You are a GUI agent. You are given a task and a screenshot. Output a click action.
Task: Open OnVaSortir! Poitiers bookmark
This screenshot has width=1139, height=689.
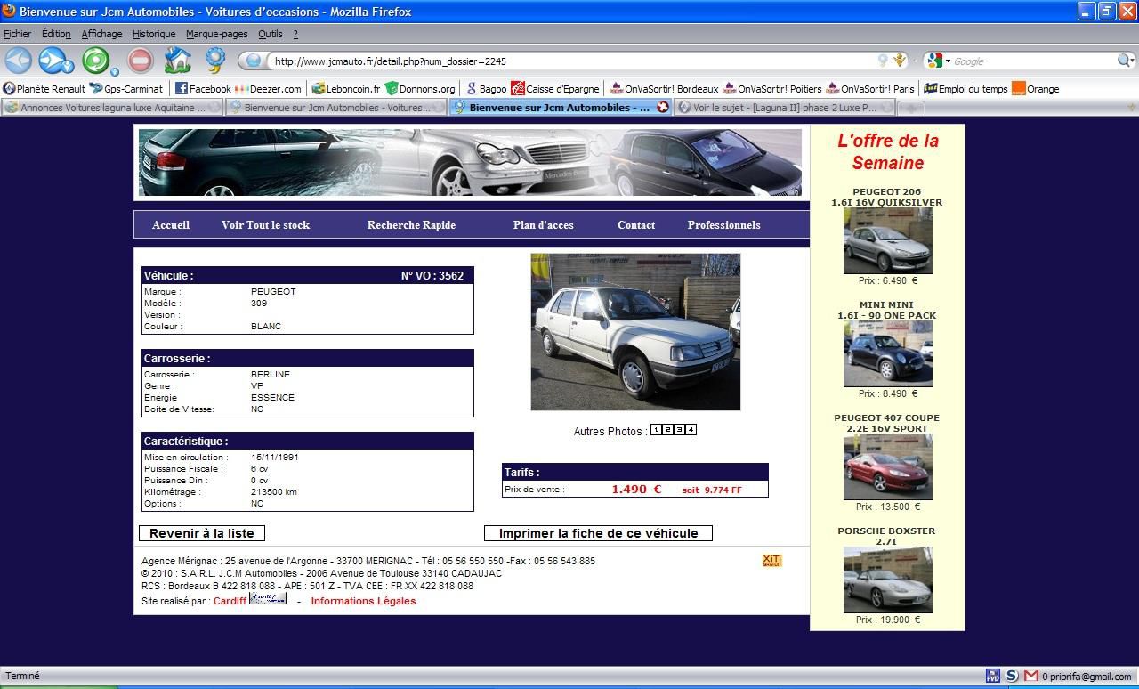point(772,88)
